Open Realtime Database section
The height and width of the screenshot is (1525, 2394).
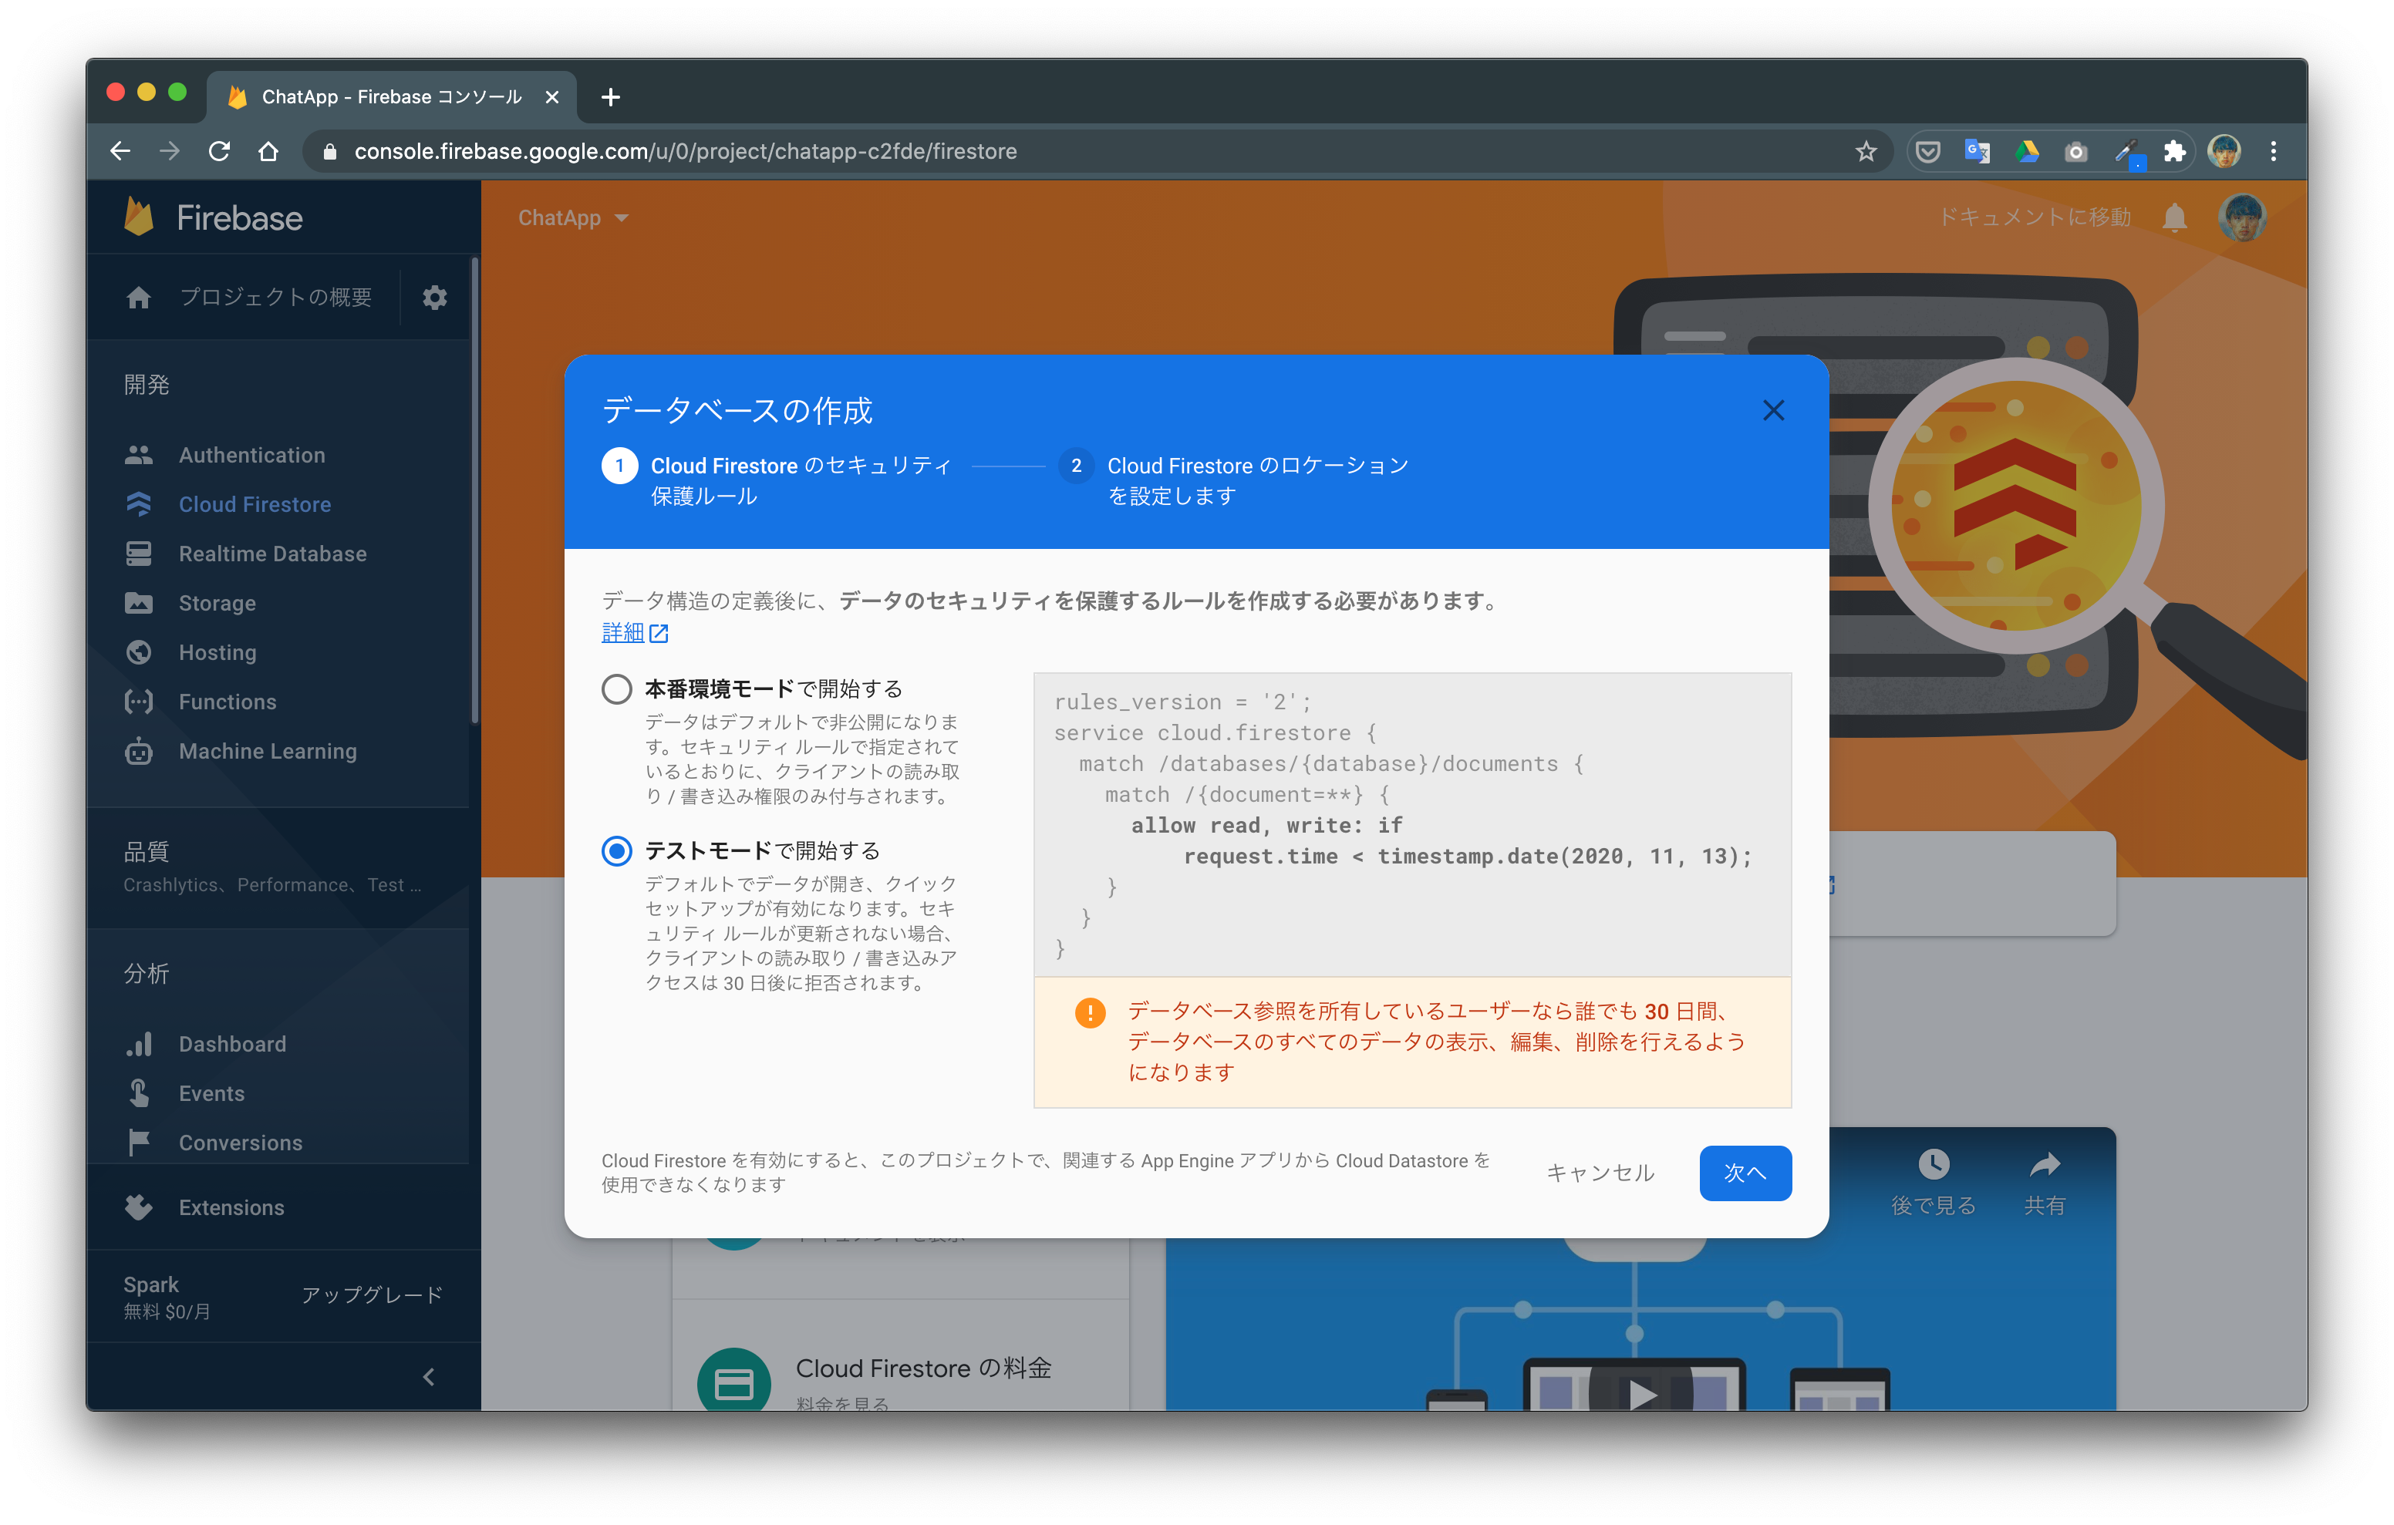[272, 554]
